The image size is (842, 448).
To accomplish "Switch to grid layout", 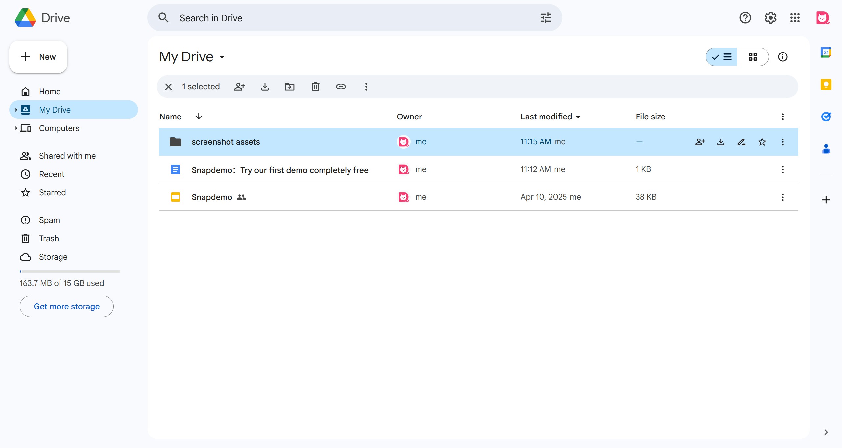I will (753, 57).
